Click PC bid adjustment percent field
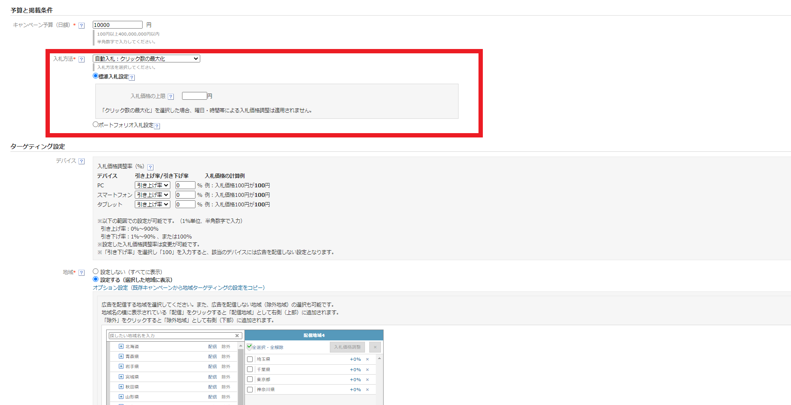 coord(185,186)
